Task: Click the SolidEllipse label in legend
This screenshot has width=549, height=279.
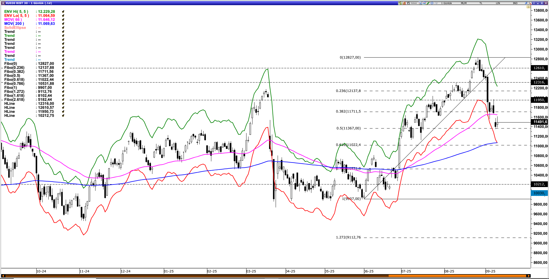Action: (15, 28)
